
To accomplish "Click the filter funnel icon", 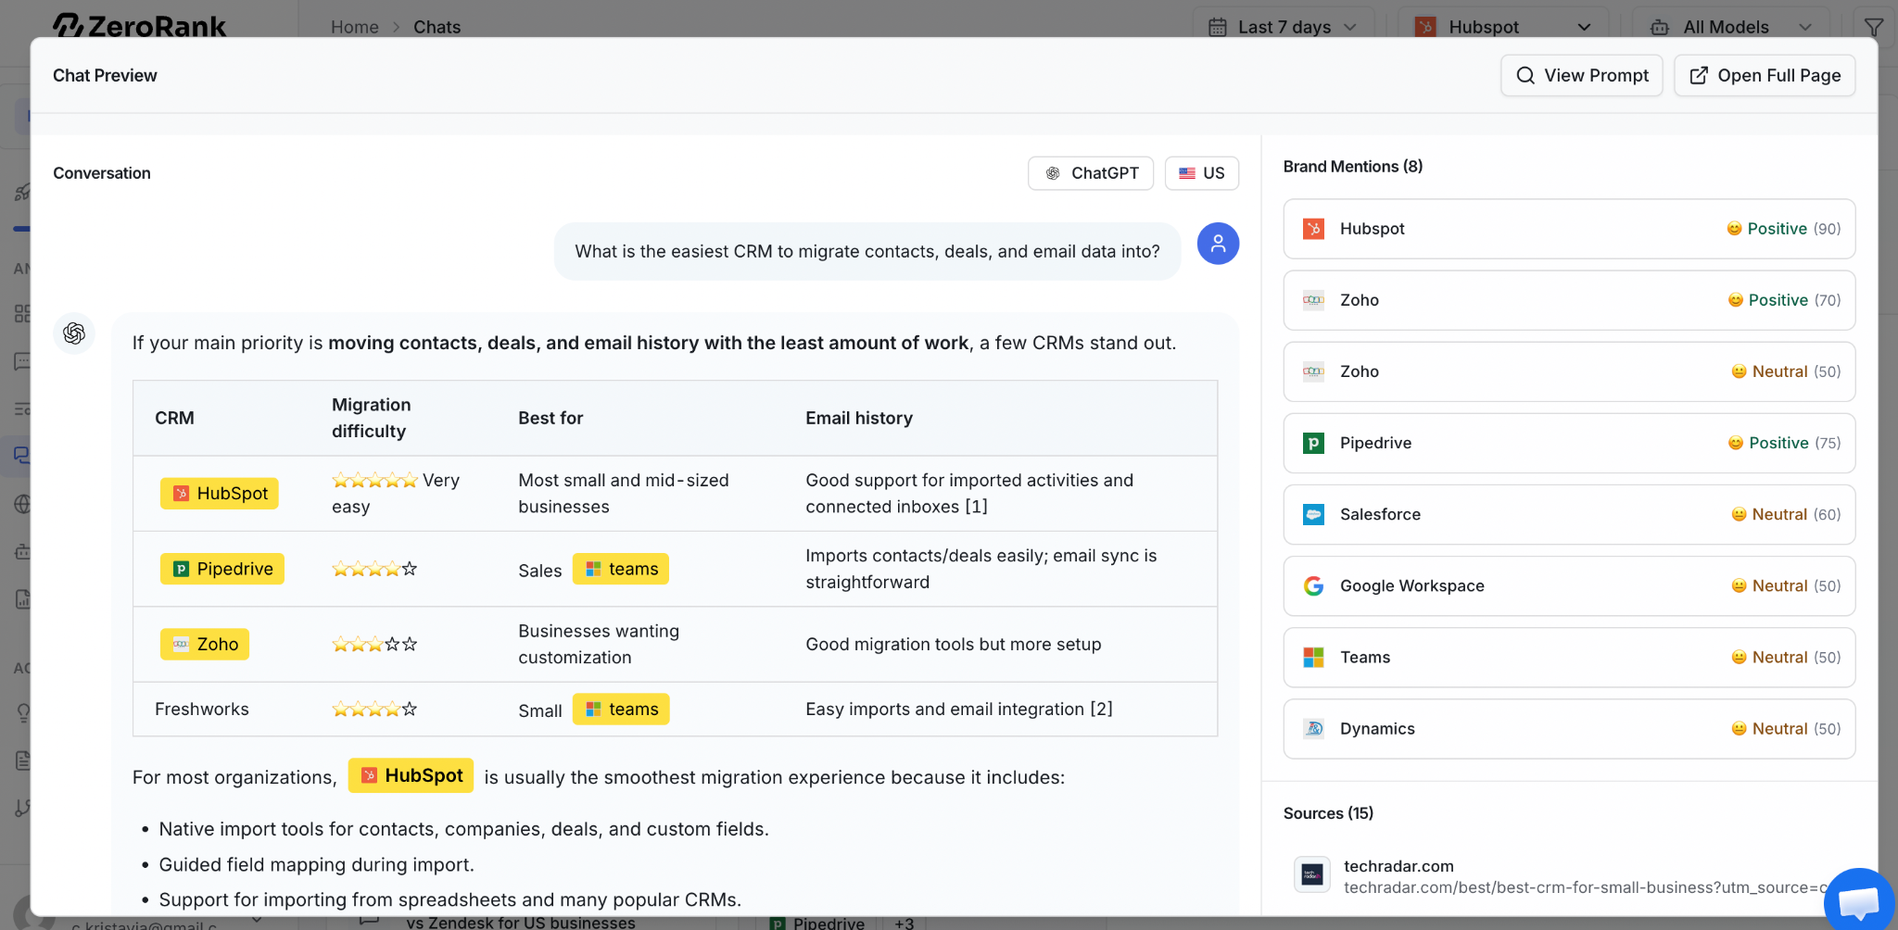I will tap(1873, 27).
